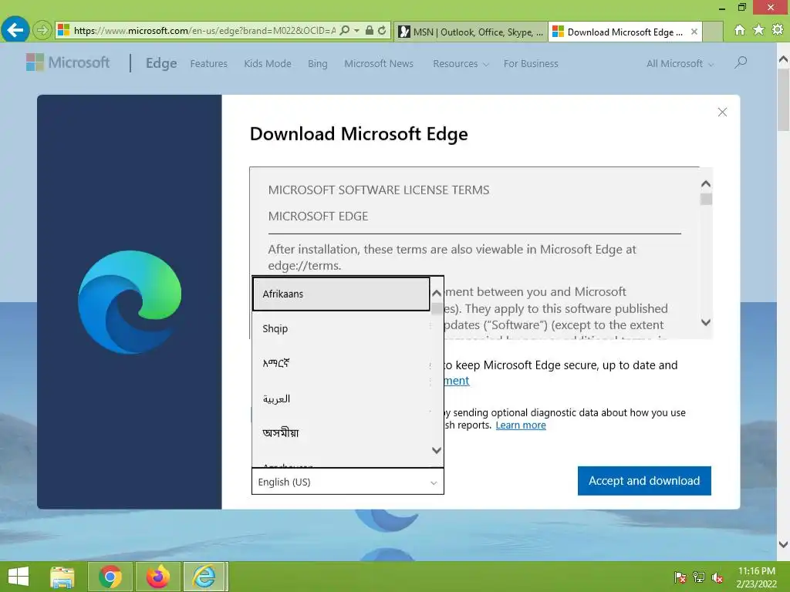This screenshot has width=790, height=592.
Task: Choose the Assamese language option
Action: 341,433
